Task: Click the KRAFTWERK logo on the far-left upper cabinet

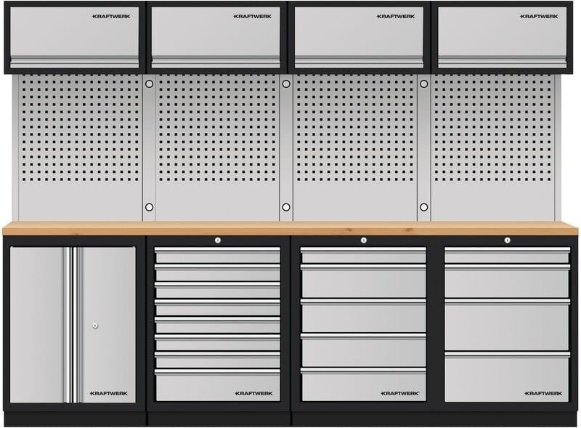Action: 110,16
